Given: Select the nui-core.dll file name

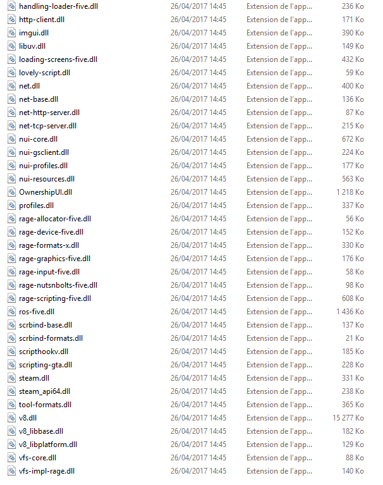Looking at the screenshot, I should point(39,139).
